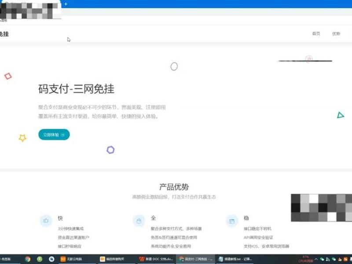This screenshot has width=352, height=264.
Task: Click the 产品优势 section heading
Action: coord(174,187)
